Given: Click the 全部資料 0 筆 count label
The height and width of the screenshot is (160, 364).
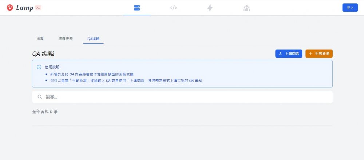Looking at the screenshot, I should point(45,112).
